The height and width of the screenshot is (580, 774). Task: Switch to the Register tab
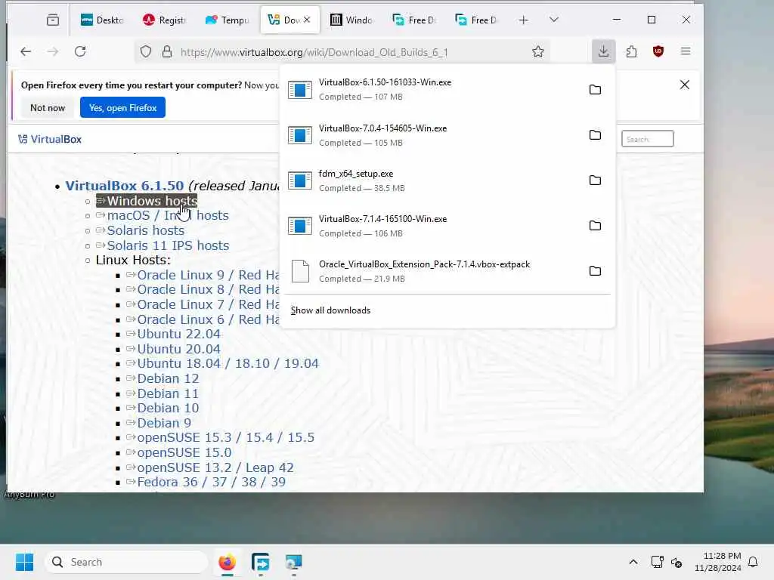coord(164,20)
